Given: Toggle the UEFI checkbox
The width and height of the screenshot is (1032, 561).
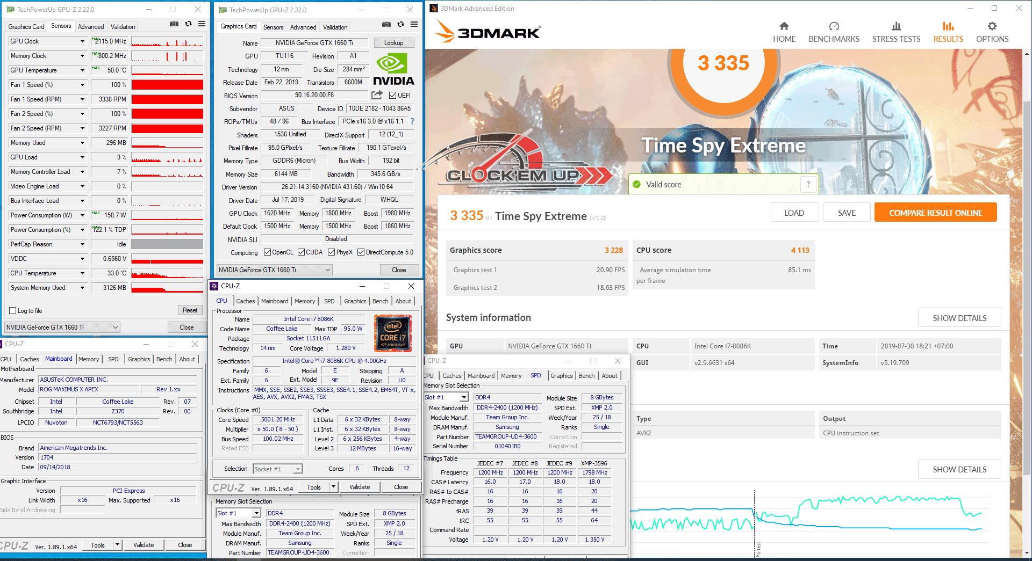Looking at the screenshot, I should [x=393, y=96].
